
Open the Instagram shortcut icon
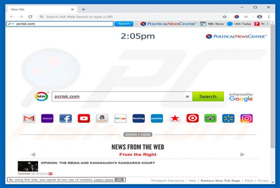246,118
